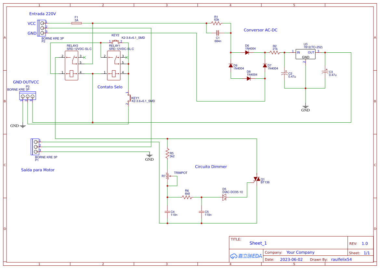Click the P2 BORNE KRE 3P connector symbol
The width and height of the screenshot is (380, 269).
click(42, 28)
